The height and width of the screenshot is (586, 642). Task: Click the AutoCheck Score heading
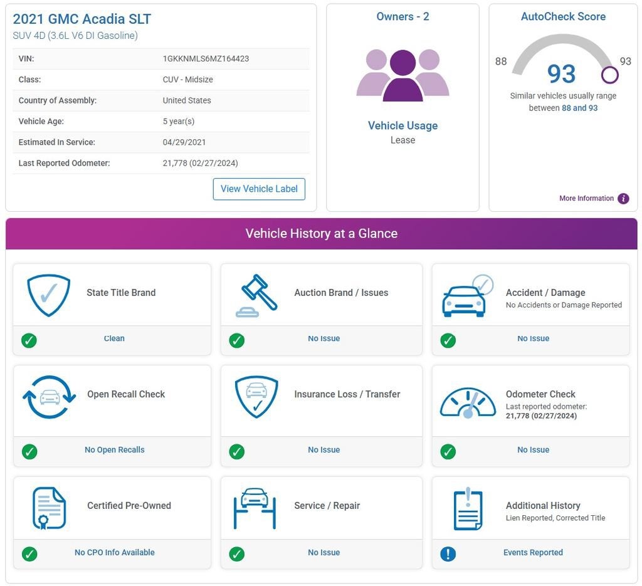(x=563, y=16)
